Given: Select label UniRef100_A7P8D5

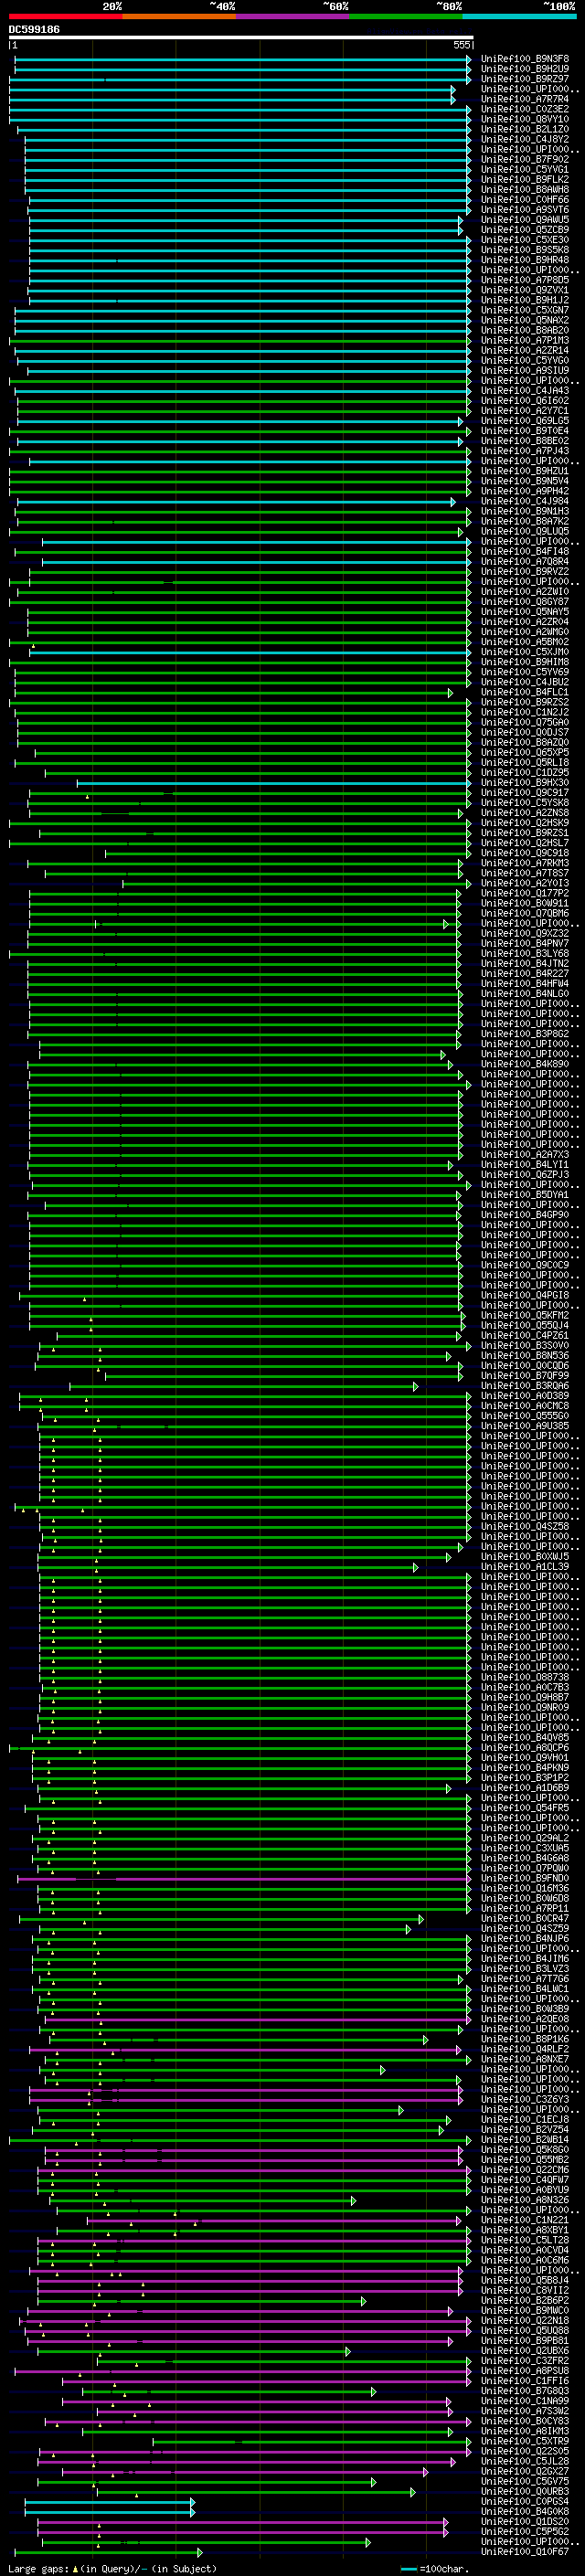Looking at the screenshot, I should click(525, 280).
